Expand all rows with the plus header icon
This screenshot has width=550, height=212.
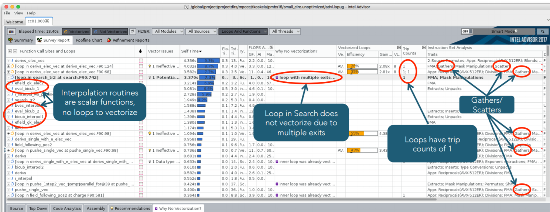coord(10,51)
